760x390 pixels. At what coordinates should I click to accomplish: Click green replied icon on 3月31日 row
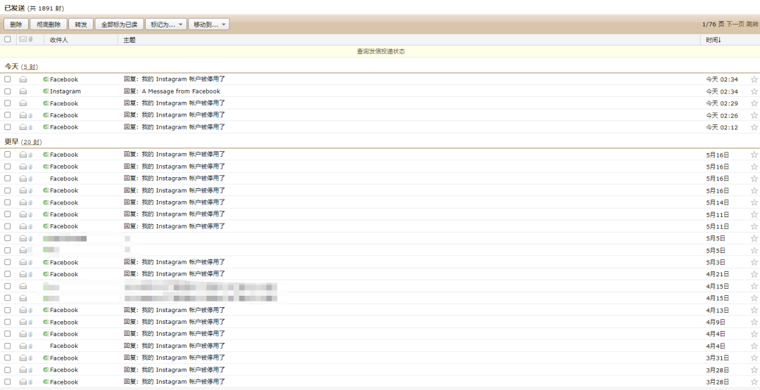tap(46, 358)
